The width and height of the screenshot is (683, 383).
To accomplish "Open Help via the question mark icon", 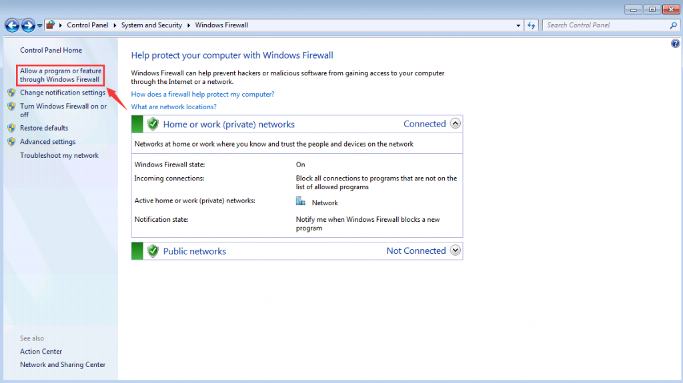I will point(675,43).
